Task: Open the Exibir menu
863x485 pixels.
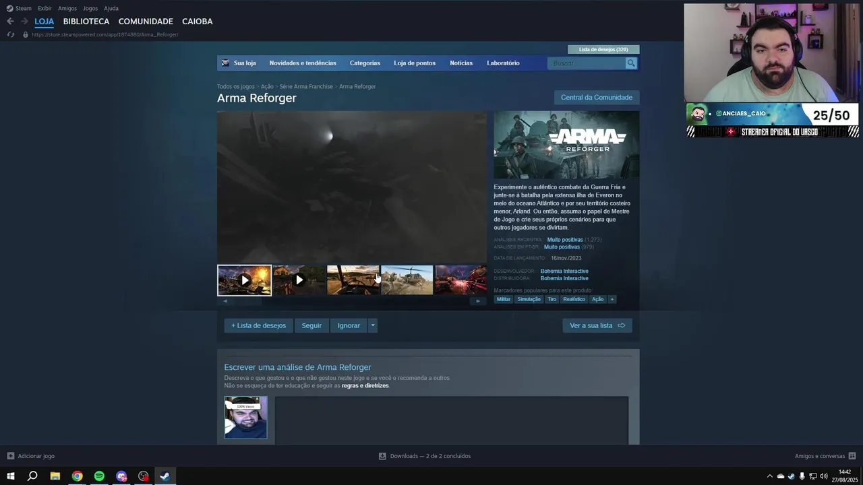Action: (x=44, y=9)
